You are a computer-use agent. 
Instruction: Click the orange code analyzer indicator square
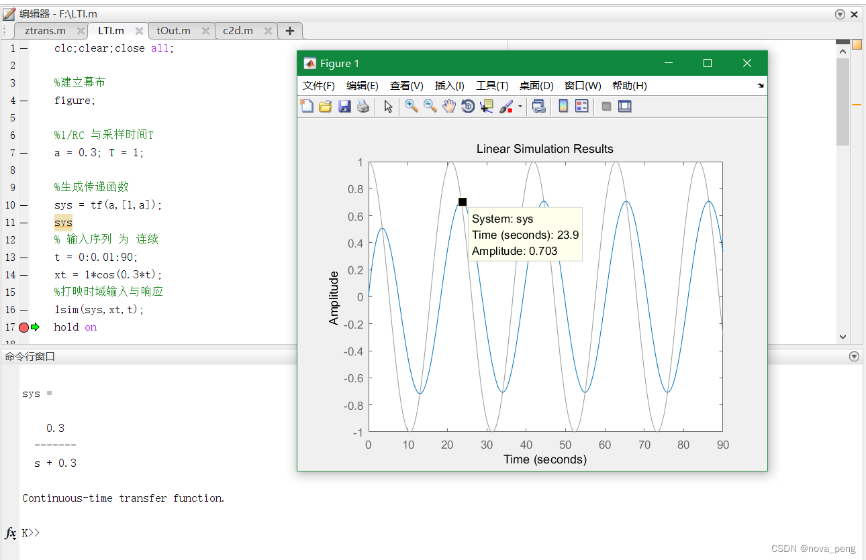[857, 45]
